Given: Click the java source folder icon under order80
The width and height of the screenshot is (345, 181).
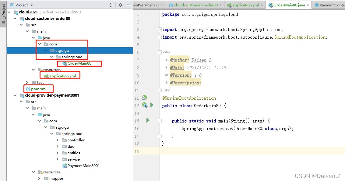Looking at the screenshot, I should [x=40, y=38].
